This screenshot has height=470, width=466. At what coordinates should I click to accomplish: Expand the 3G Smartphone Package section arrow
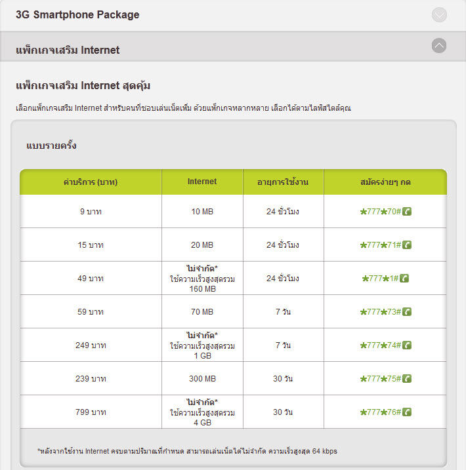coord(440,15)
